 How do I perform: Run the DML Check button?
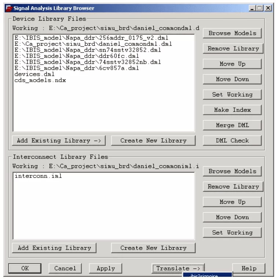[232, 140]
